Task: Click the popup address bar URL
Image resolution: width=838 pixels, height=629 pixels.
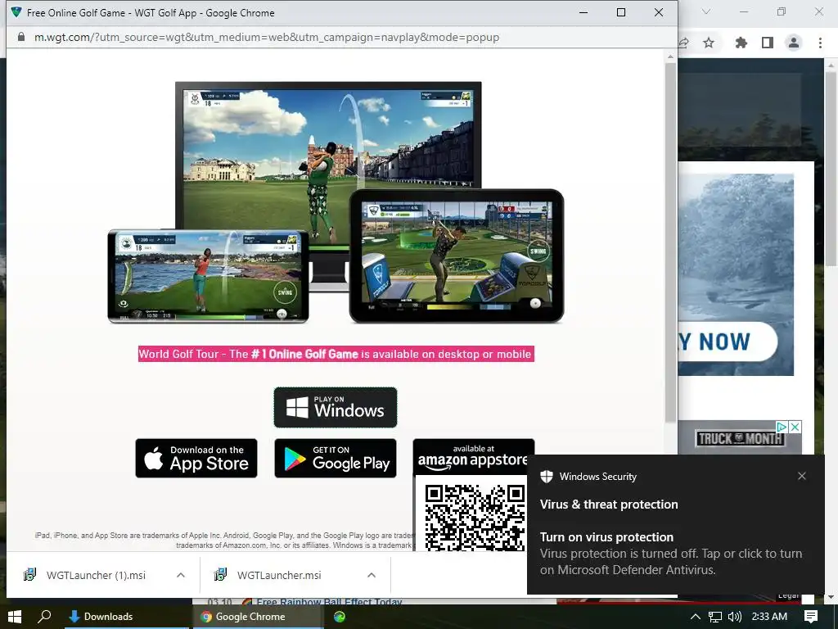Action: [267, 37]
